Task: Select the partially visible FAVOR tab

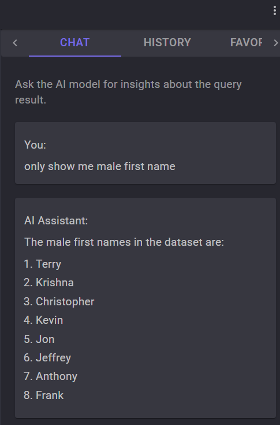Action: coord(246,43)
